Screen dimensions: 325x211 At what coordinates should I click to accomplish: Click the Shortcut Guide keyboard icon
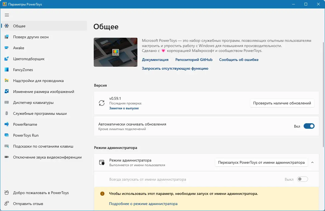point(7,146)
